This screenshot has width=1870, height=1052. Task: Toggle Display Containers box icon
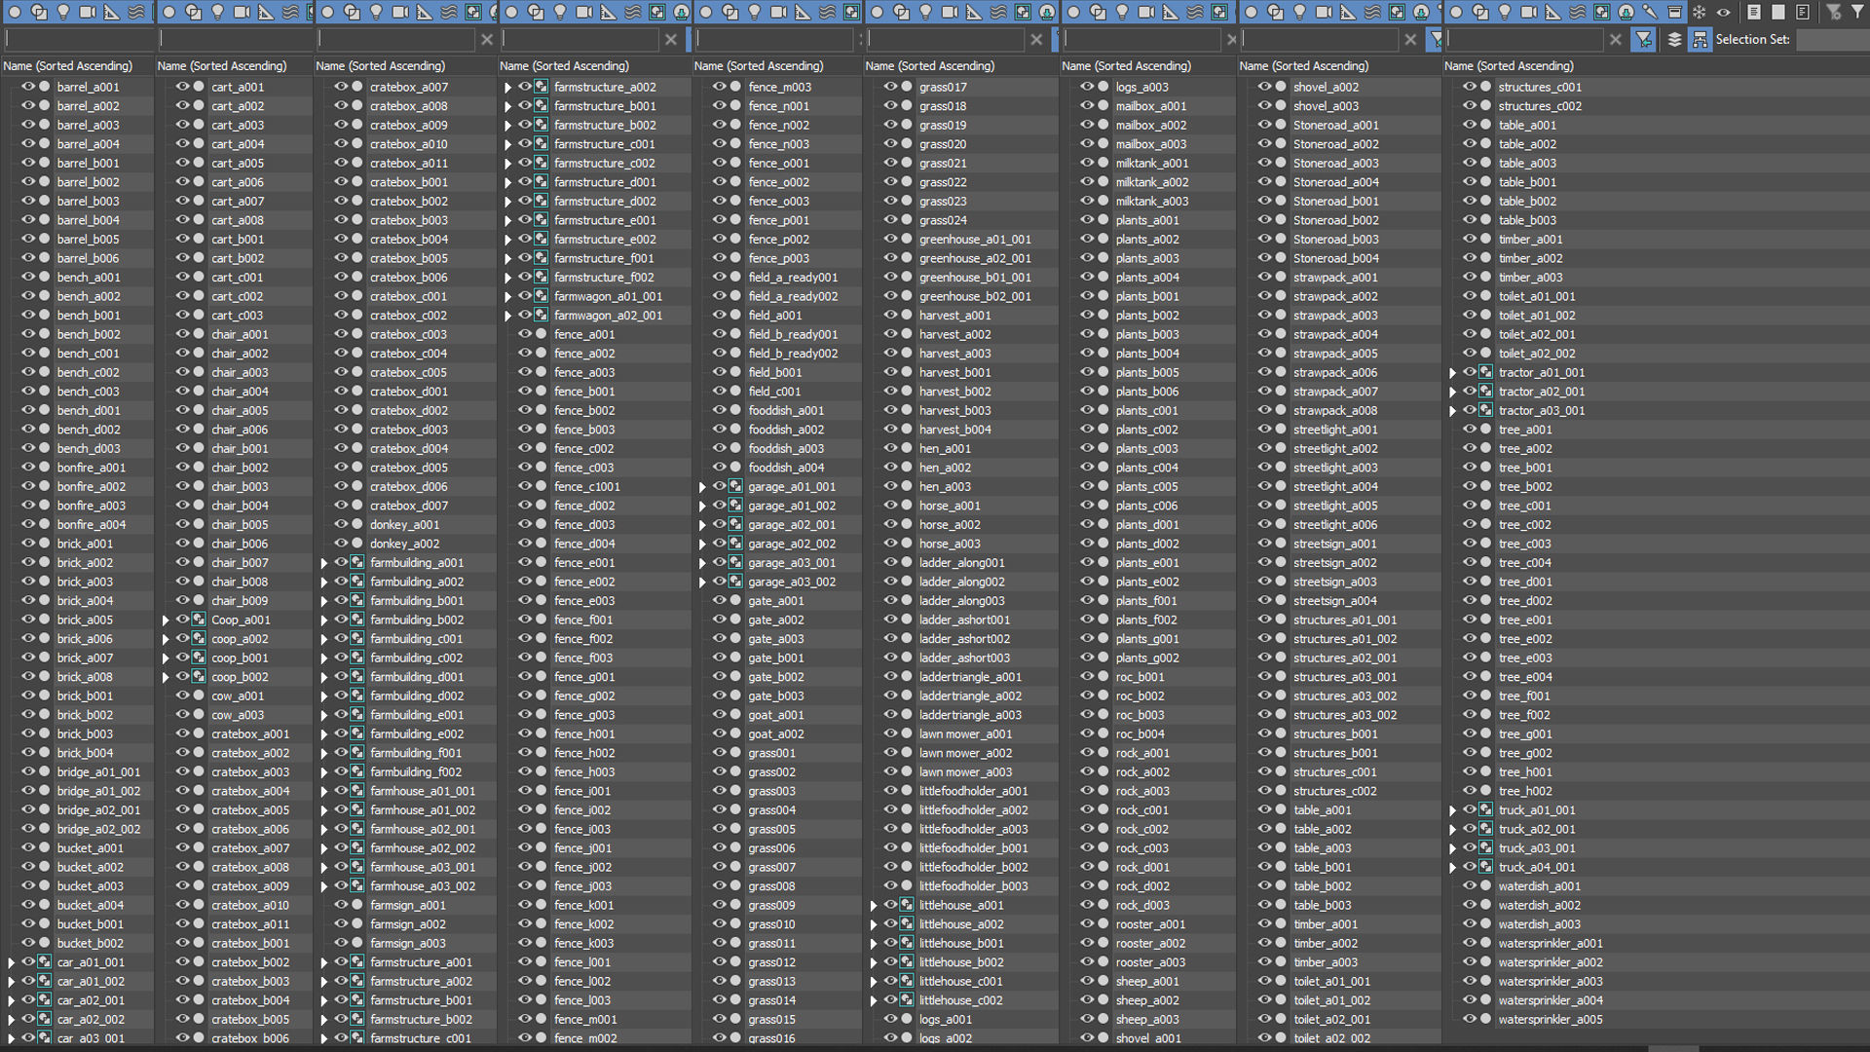click(1674, 12)
